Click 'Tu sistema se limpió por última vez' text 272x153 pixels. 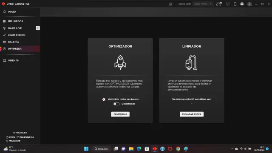(192, 99)
